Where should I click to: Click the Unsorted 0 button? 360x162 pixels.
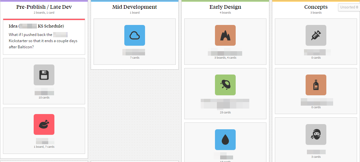click(x=349, y=7)
